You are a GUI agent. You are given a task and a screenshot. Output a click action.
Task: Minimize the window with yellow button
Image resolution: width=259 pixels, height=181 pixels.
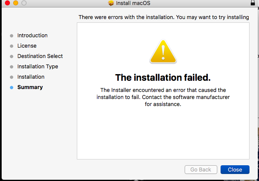coord(15,3)
